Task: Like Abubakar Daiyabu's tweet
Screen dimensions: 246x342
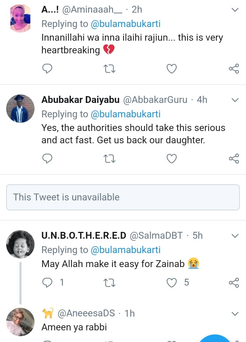Action: [172, 159]
